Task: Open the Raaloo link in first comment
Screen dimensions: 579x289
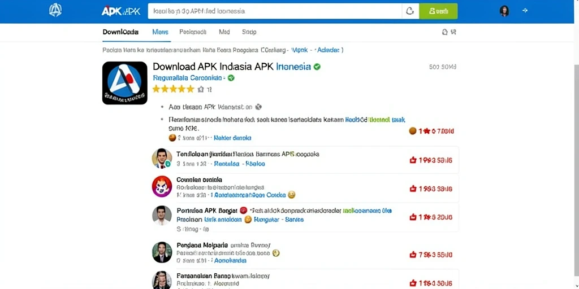Action: click(256, 164)
